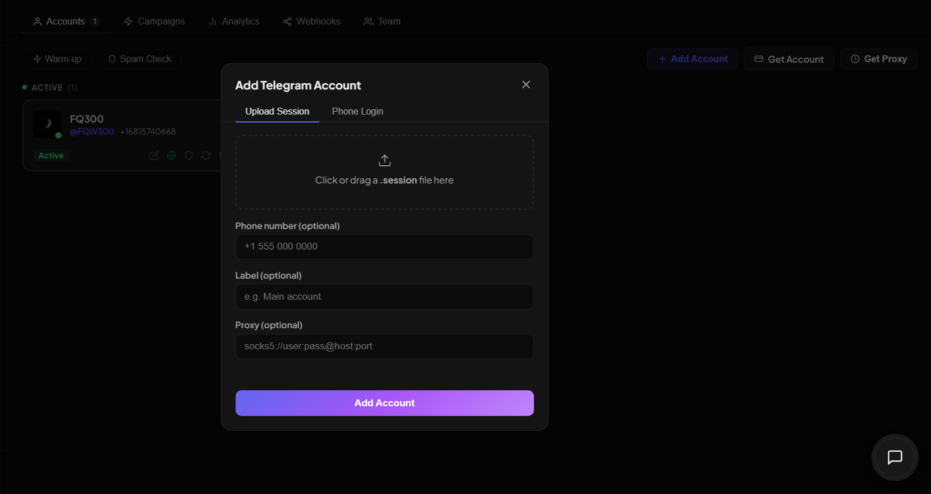This screenshot has width=931, height=494.
Task: Click the Spam Check button
Action: (x=140, y=59)
